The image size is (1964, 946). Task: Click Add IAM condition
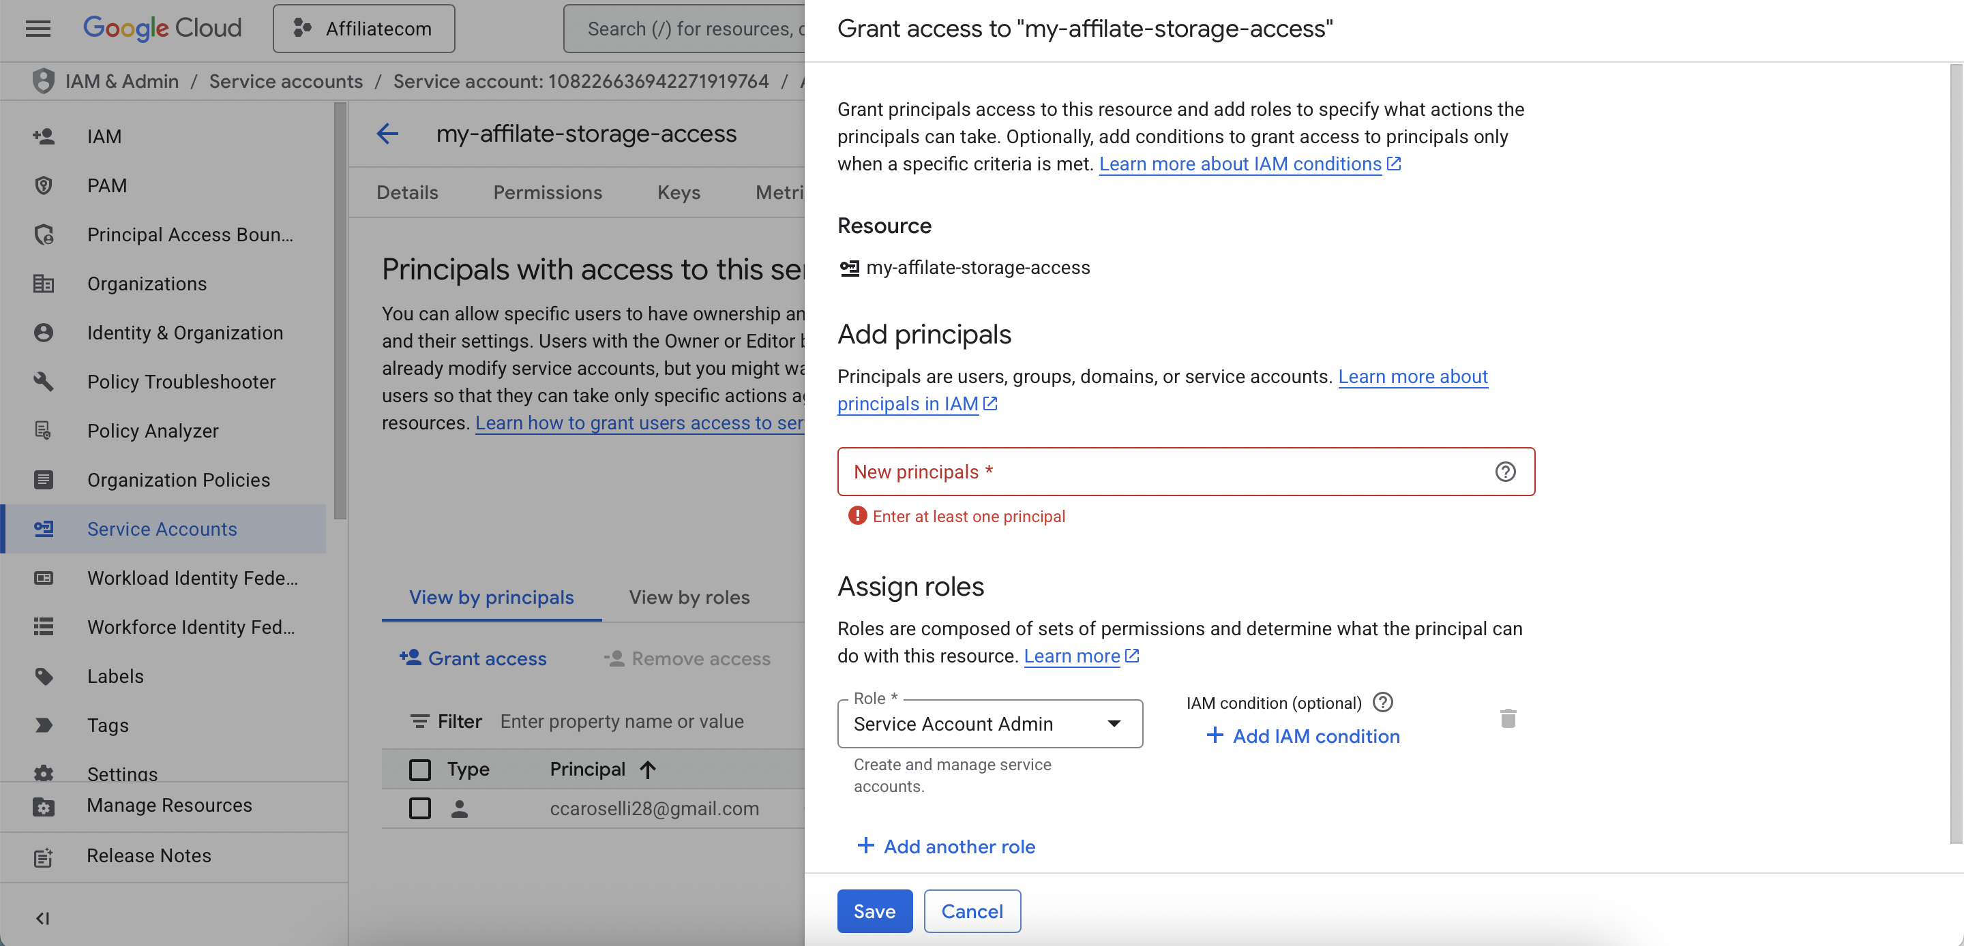(x=1304, y=735)
